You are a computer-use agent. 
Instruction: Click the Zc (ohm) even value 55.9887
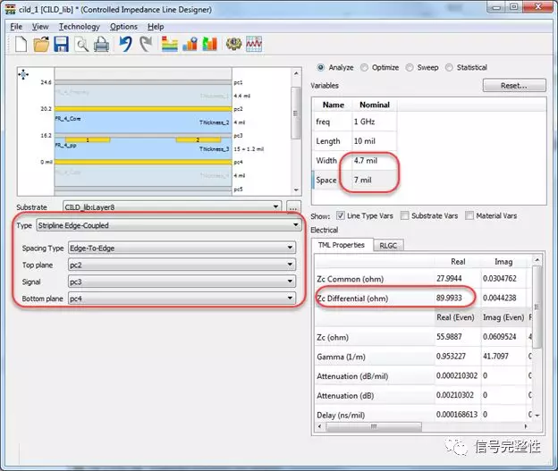pyautogui.click(x=449, y=337)
